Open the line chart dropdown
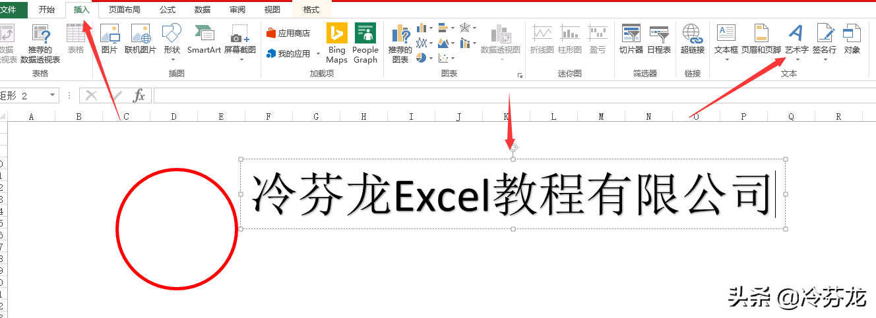The image size is (876, 318). pyautogui.click(x=425, y=43)
